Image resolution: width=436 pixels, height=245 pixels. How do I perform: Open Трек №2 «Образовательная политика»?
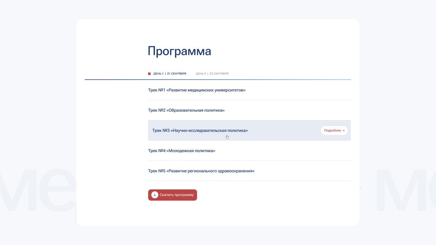coord(249,110)
